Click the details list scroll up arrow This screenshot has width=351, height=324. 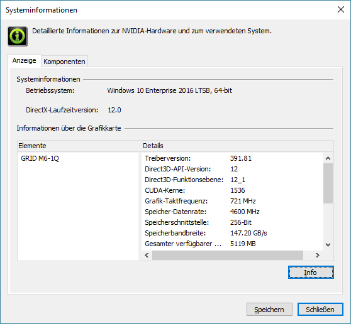(x=328, y=158)
